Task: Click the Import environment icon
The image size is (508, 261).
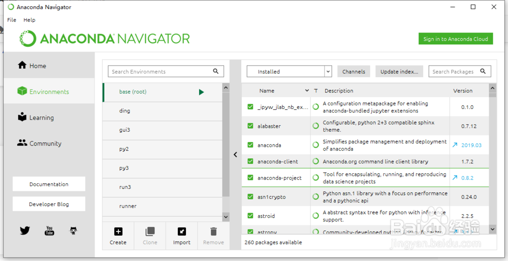Action: (182, 231)
